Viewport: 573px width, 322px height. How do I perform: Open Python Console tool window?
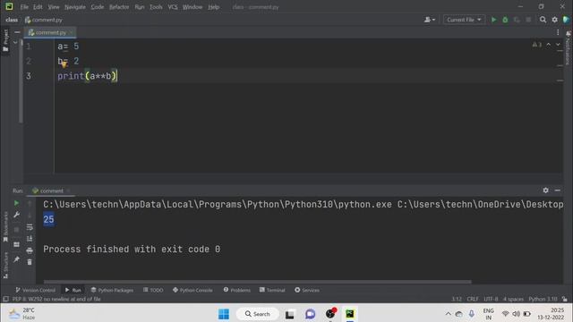(192, 290)
